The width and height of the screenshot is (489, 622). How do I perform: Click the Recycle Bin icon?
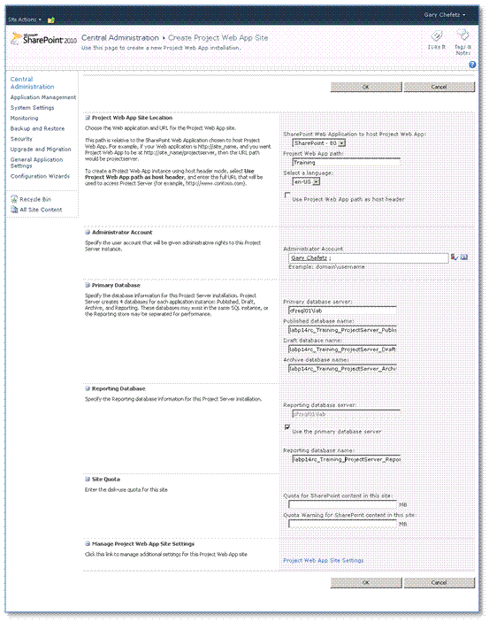click(x=14, y=199)
